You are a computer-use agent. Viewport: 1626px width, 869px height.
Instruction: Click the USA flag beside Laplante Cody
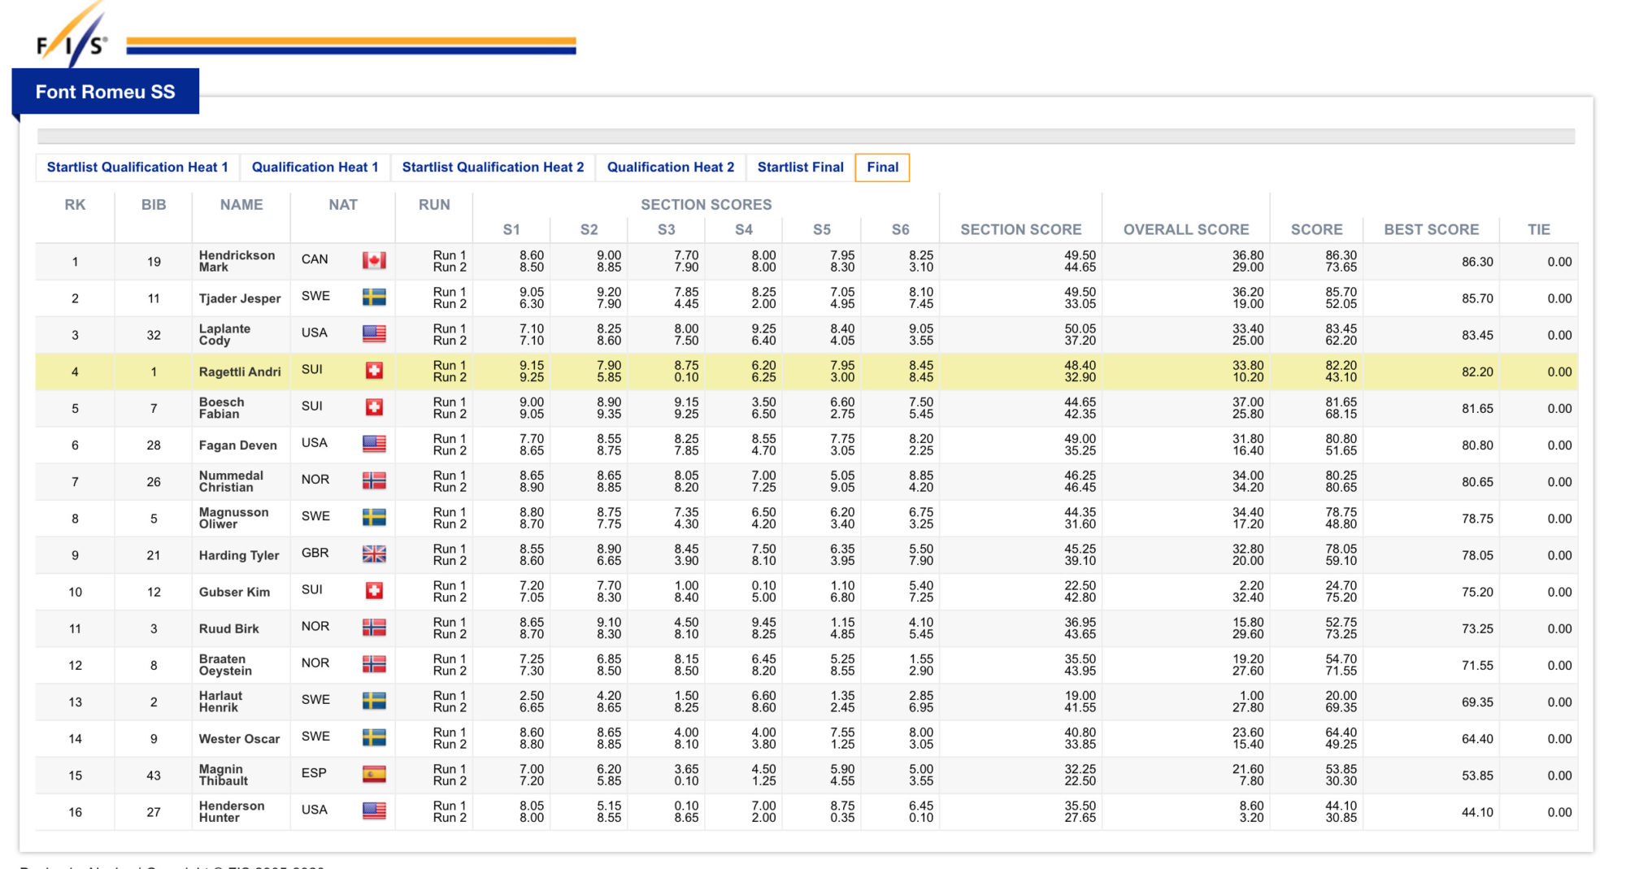[374, 333]
